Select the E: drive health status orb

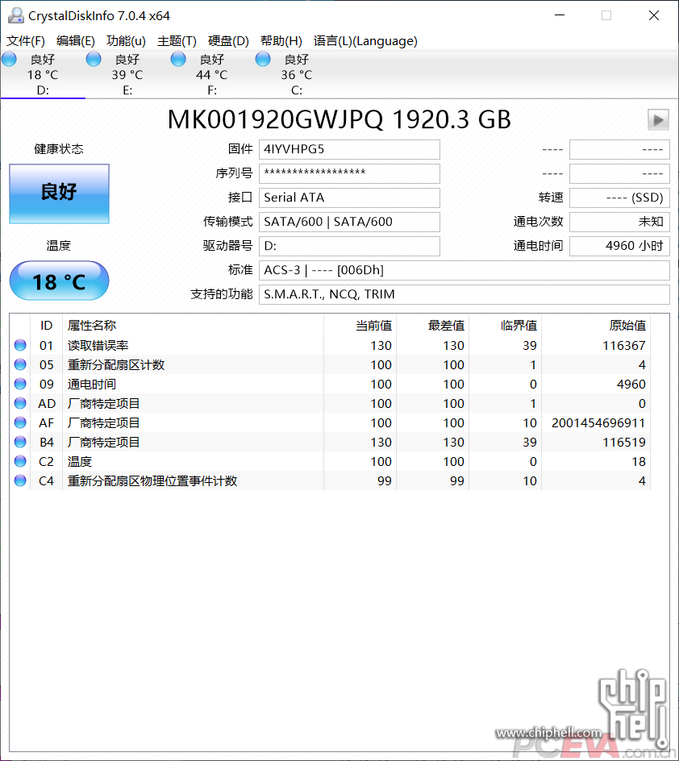94,59
